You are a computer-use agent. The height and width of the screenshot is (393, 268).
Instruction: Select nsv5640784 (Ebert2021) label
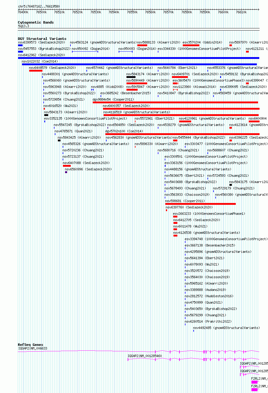pos(177,68)
